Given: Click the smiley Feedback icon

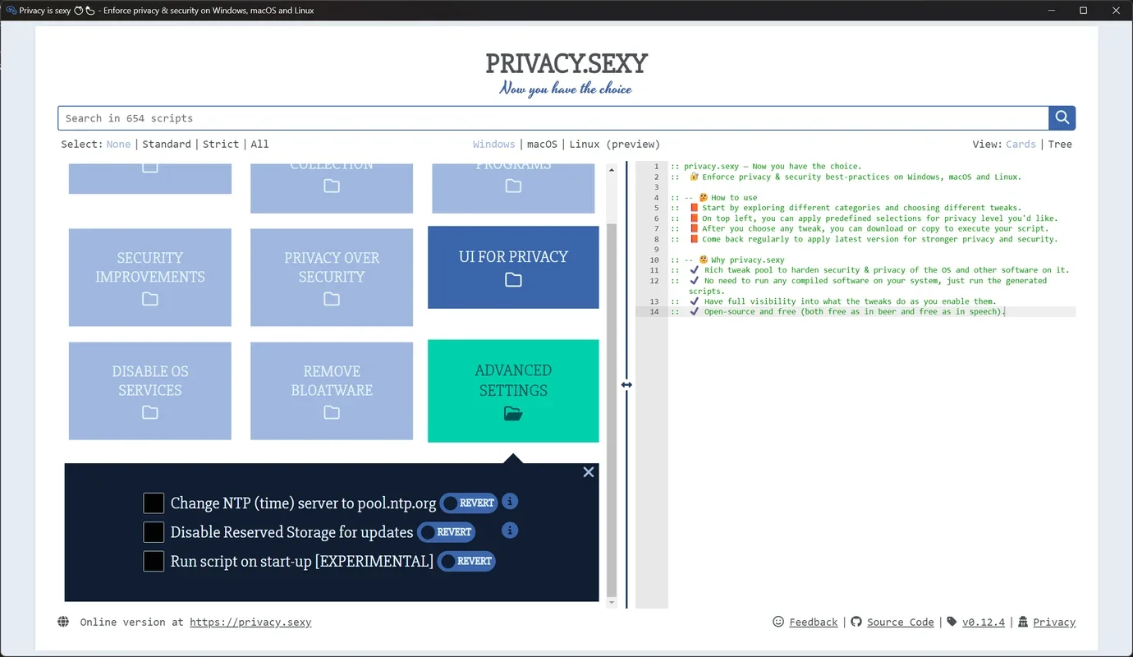Looking at the screenshot, I should click(x=778, y=622).
